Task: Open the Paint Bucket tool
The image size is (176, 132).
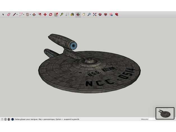Action: click(72, 15)
